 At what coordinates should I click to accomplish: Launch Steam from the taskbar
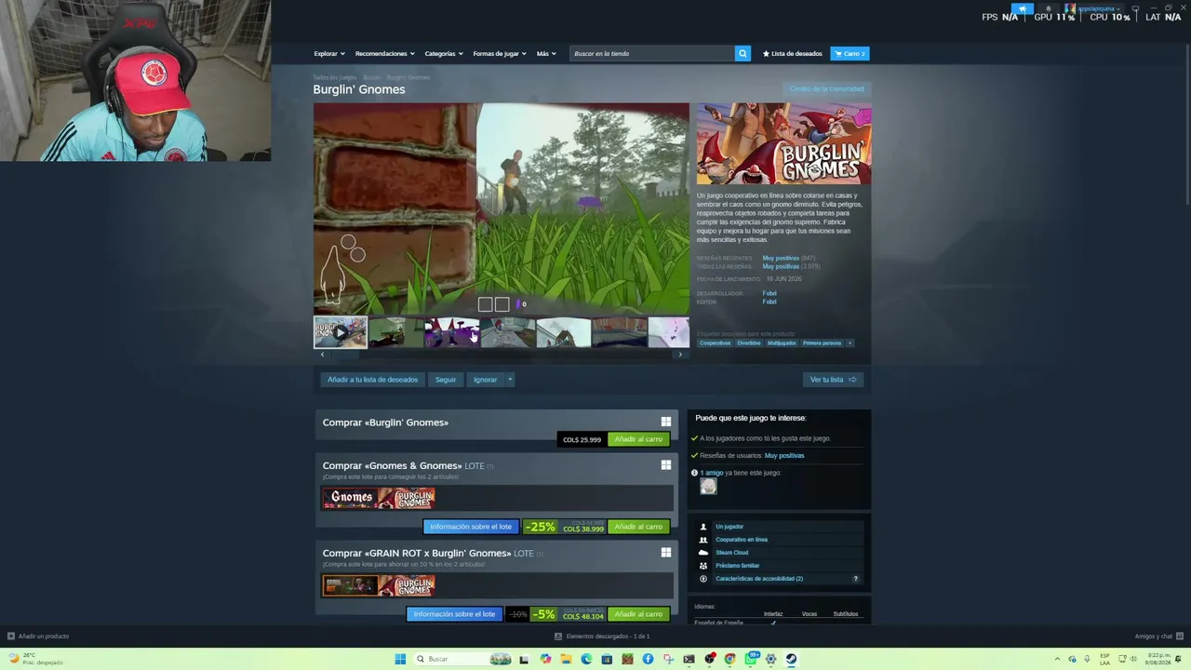pyautogui.click(x=791, y=659)
